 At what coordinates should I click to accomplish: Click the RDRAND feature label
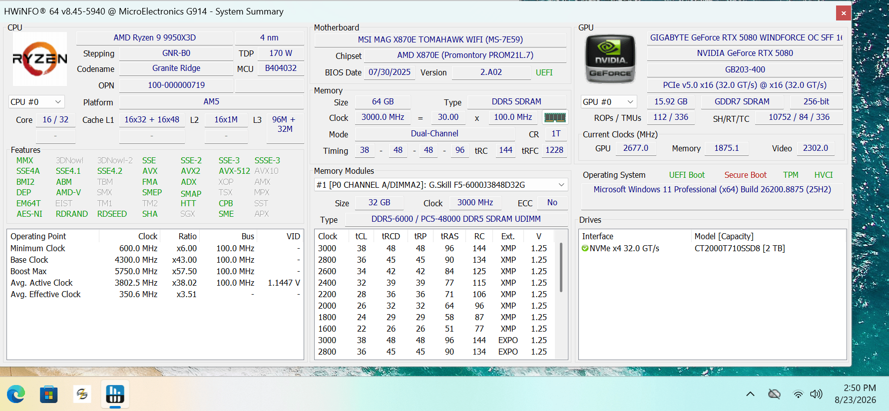point(72,214)
